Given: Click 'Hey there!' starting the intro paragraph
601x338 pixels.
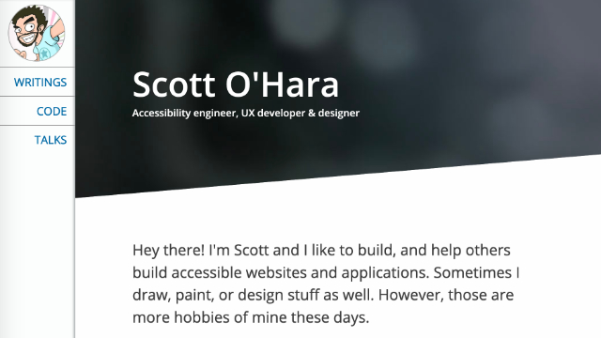Looking at the screenshot, I should click(169, 251).
